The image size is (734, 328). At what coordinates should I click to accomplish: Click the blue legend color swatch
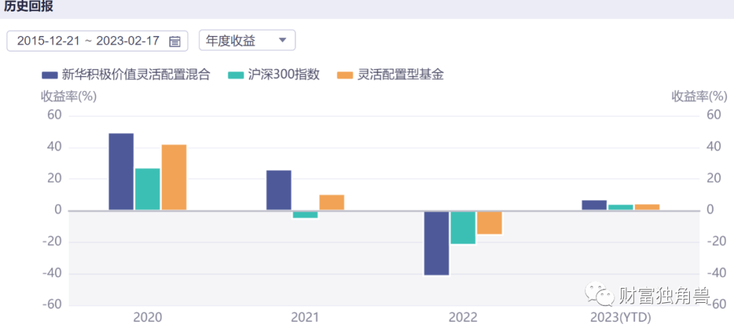(50, 75)
